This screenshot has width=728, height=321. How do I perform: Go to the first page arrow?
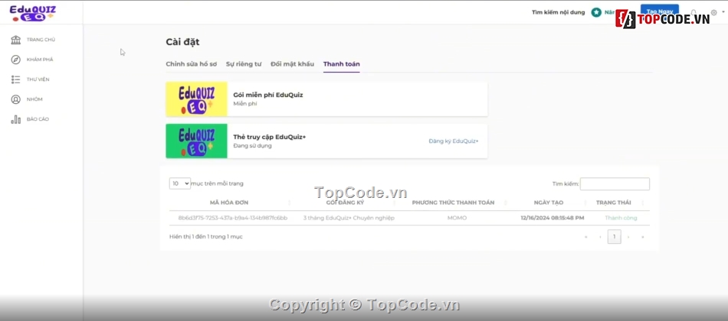[586, 237]
